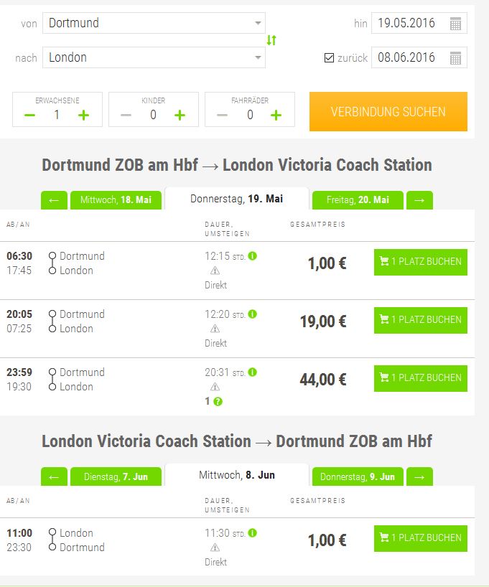This screenshot has width=489, height=587.
Task: Click info icon on 20:31 Std. connection
Action: [253, 372]
